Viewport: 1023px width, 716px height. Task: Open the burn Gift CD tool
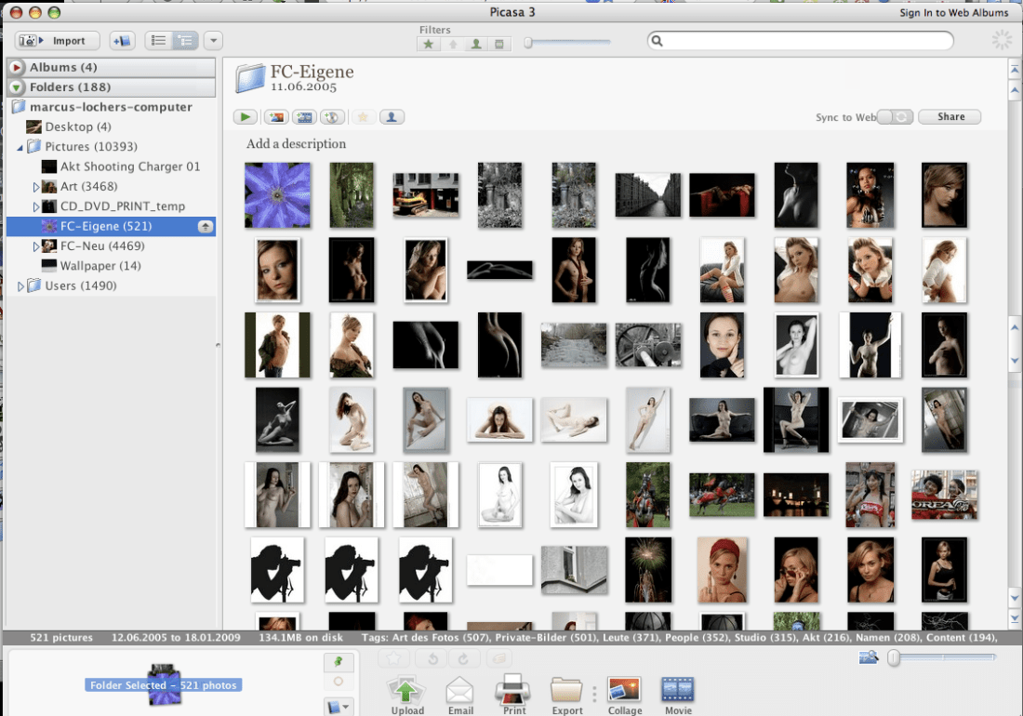[x=332, y=116]
